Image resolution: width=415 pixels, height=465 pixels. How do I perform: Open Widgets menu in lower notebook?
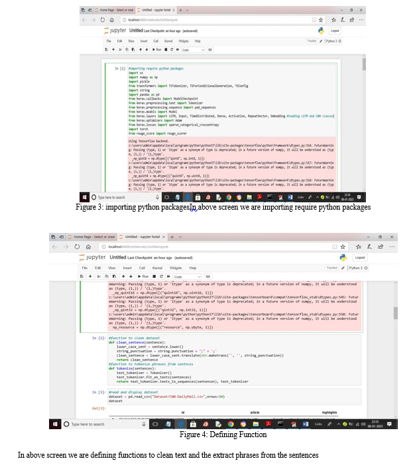(x=176, y=268)
